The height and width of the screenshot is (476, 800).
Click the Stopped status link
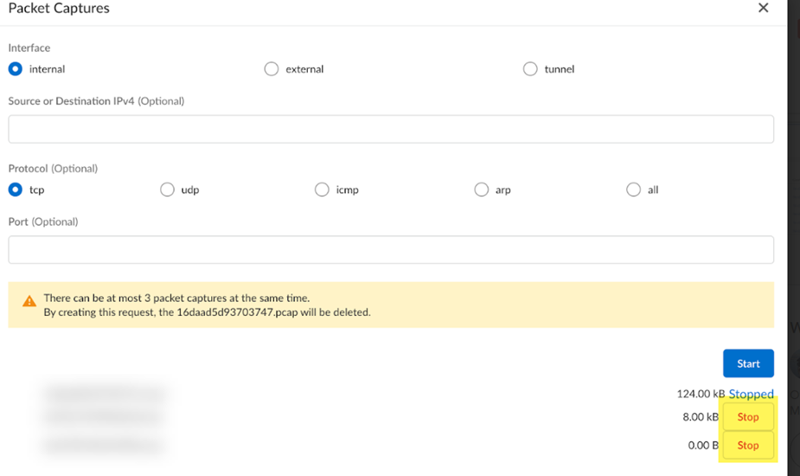(751, 394)
